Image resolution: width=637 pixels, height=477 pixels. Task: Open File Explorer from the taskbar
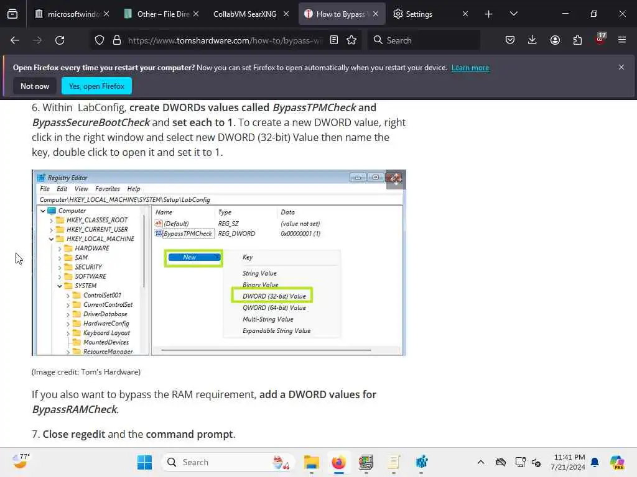(x=312, y=462)
